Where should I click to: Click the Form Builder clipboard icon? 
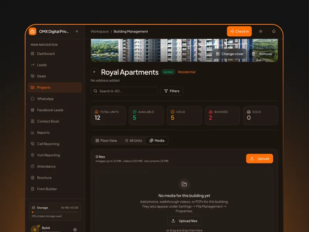32,189
